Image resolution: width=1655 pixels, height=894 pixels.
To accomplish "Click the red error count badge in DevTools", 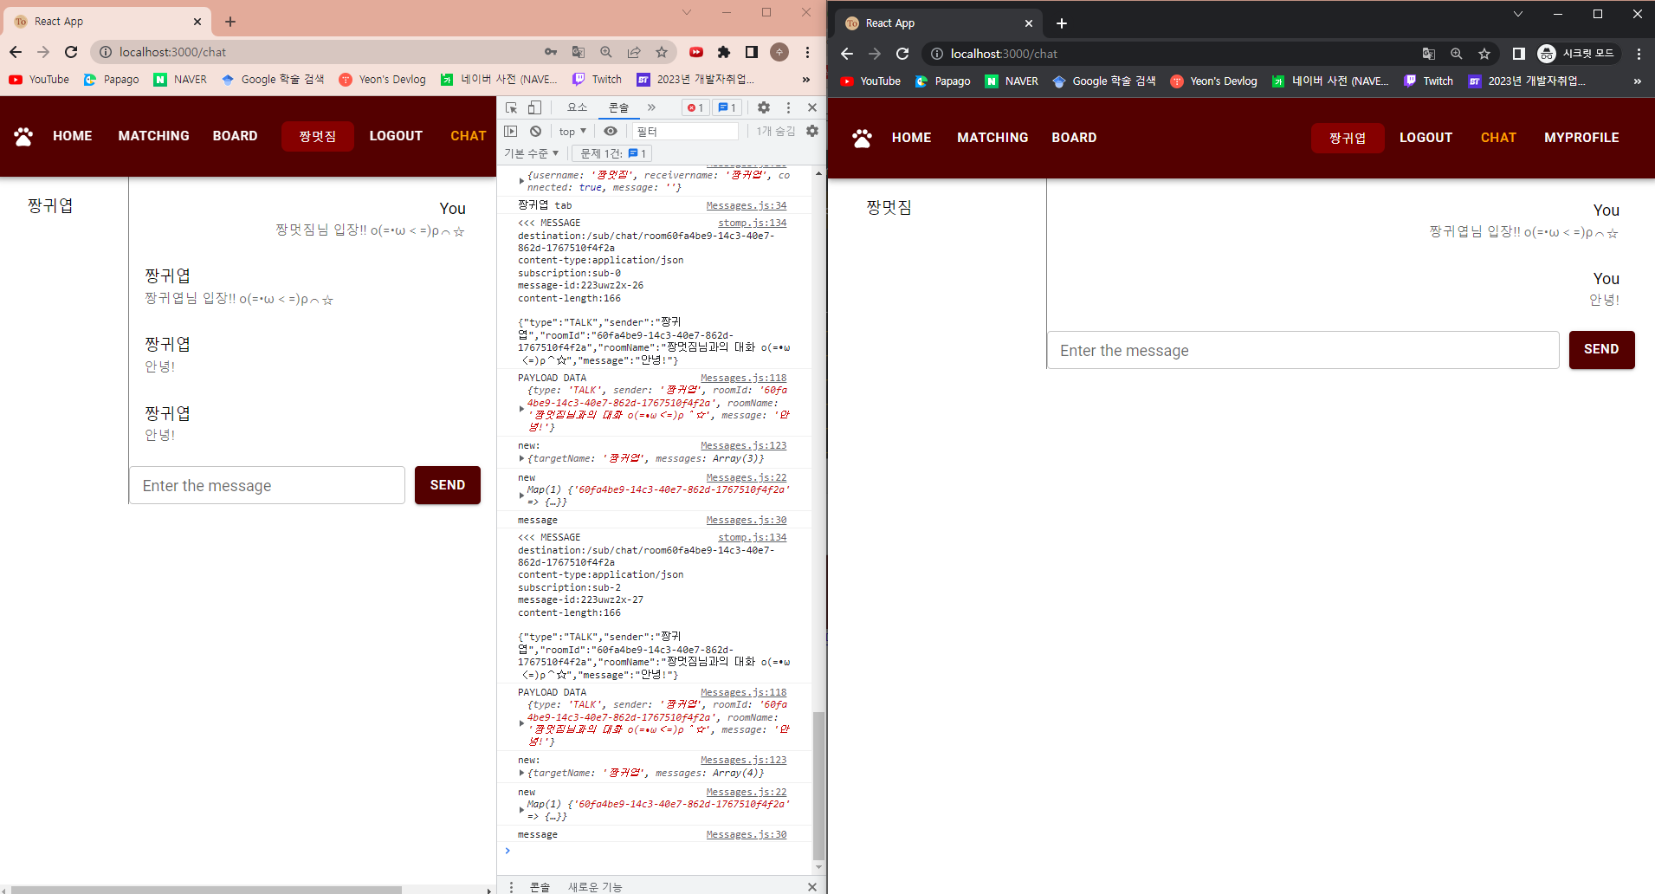I will tap(695, 107).
